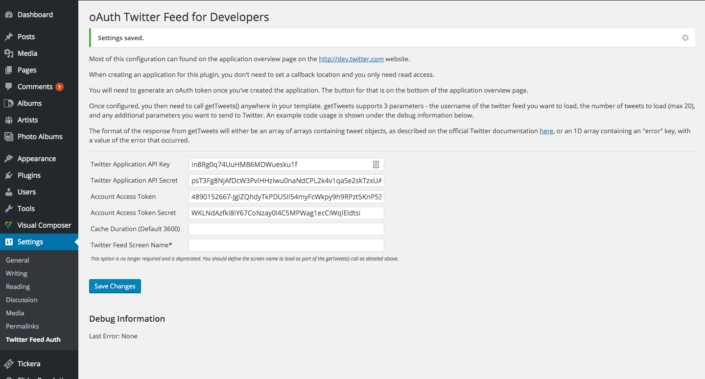Click the Settings sliders icon
This screenshot has width=705, height=379.
tap(9, 242)
